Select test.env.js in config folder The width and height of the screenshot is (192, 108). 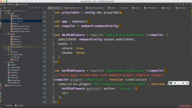coord(16,44)
